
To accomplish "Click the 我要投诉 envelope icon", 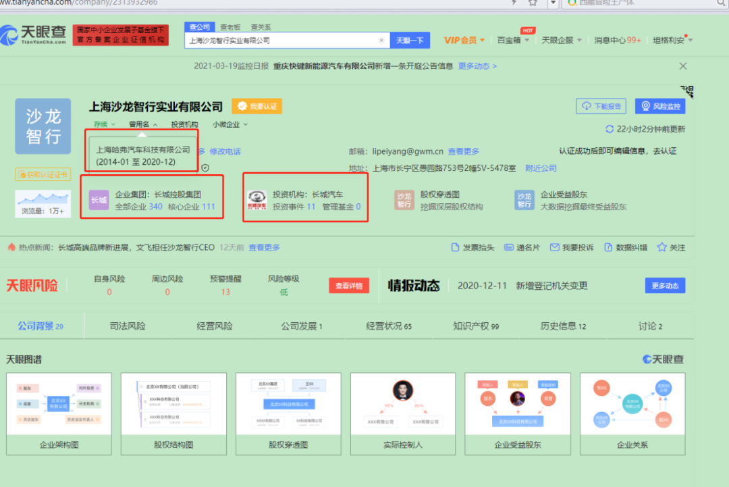I will coord(556,248).
